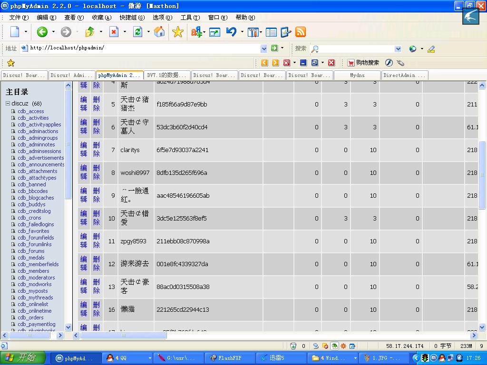Refresh the page with the green Refresh icon

point(137,32)
